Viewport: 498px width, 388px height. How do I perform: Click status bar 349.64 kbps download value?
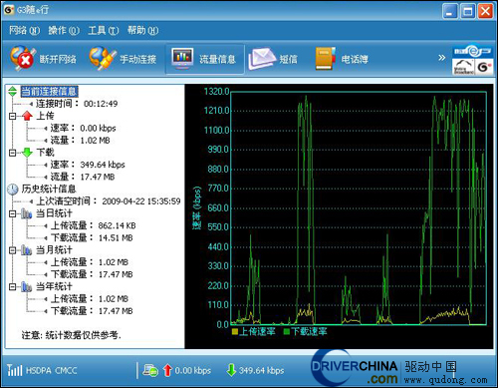coord(261,370)
